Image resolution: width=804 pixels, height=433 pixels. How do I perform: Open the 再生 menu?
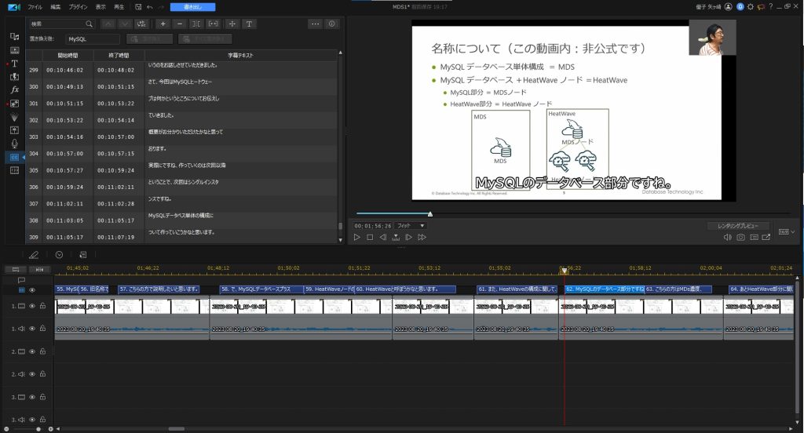pos(119,7)
